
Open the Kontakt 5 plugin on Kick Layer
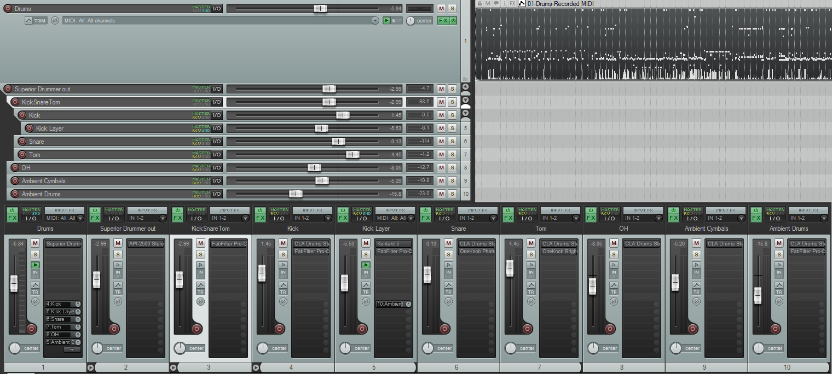pyautogui.click(x=394, y=244)
